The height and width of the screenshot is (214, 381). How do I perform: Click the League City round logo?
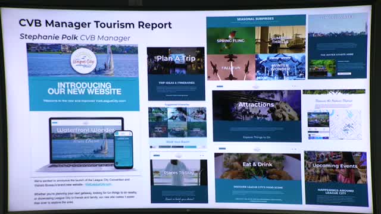click(83, 61)
